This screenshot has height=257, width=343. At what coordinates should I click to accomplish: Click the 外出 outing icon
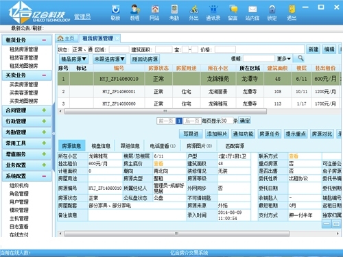193,10
